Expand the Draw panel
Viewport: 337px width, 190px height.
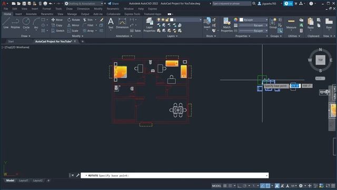click(x=26, y=36)
